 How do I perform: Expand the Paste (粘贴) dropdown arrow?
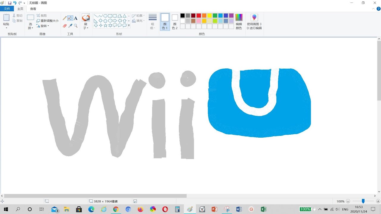point(6,28)
